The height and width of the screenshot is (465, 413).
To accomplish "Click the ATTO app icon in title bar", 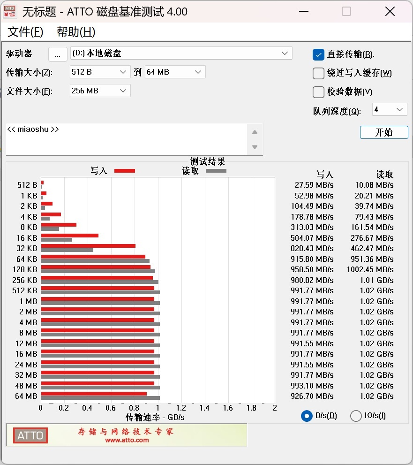I will click(10, 12).
